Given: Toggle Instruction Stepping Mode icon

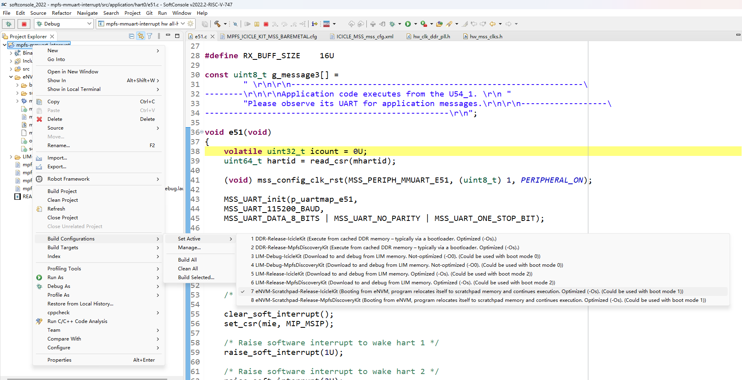Looking at the screenshot, I should [315, 24].
